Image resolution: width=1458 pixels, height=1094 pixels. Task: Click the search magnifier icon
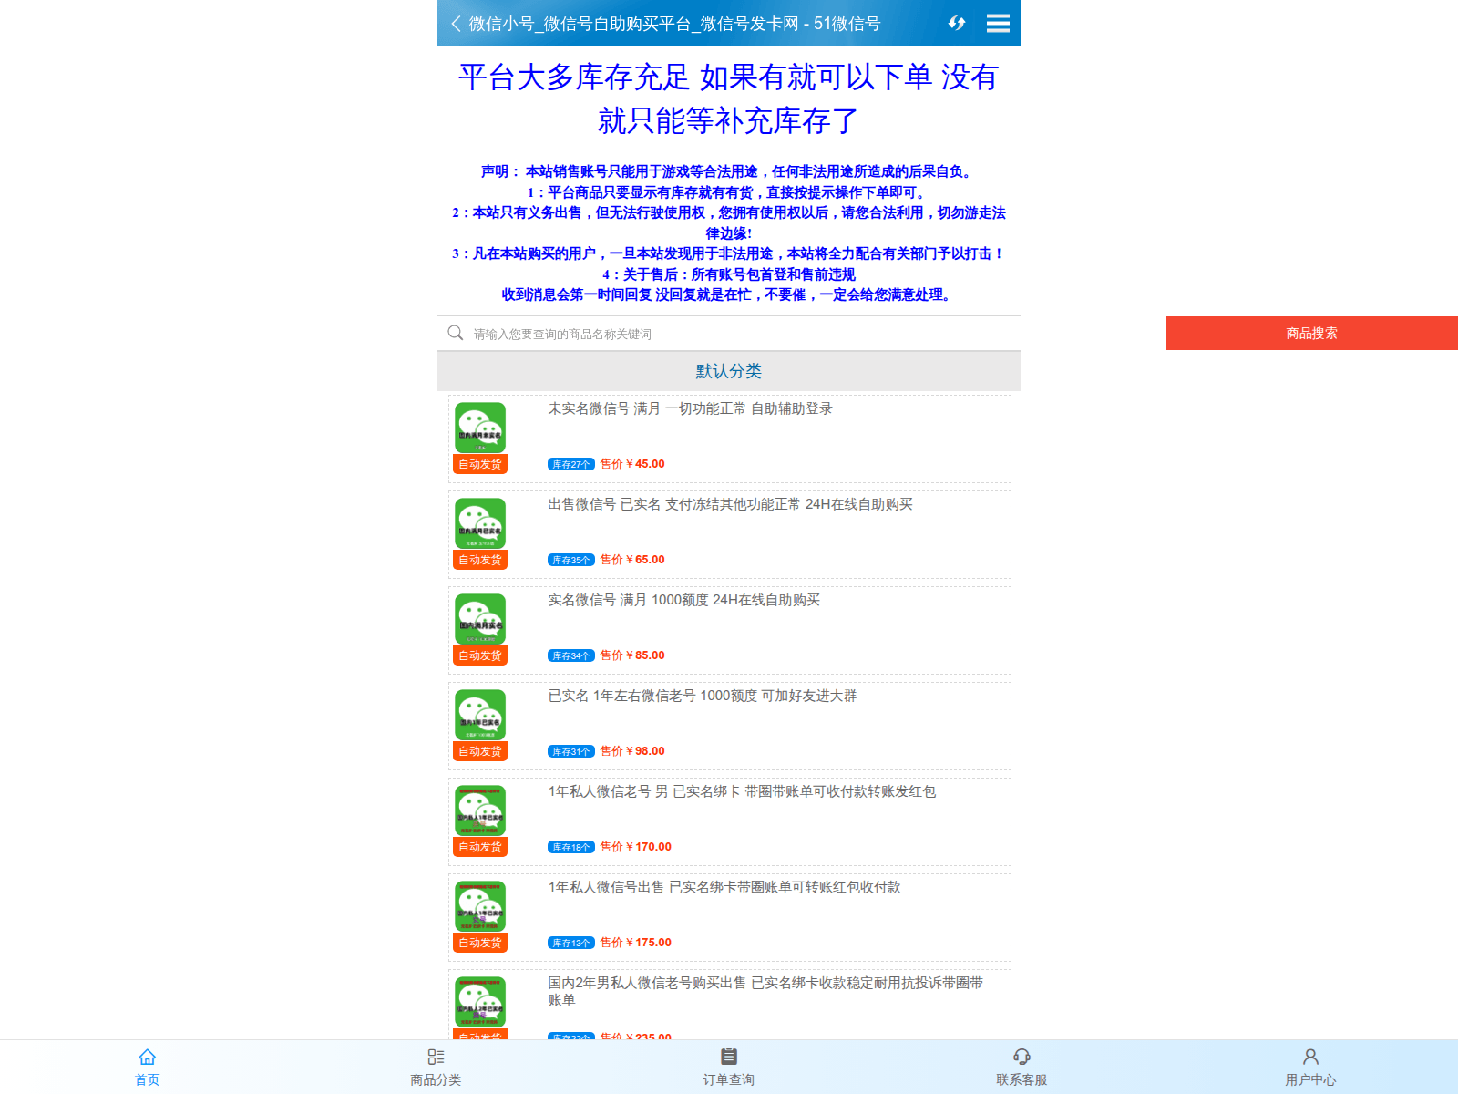pos(456,333)
